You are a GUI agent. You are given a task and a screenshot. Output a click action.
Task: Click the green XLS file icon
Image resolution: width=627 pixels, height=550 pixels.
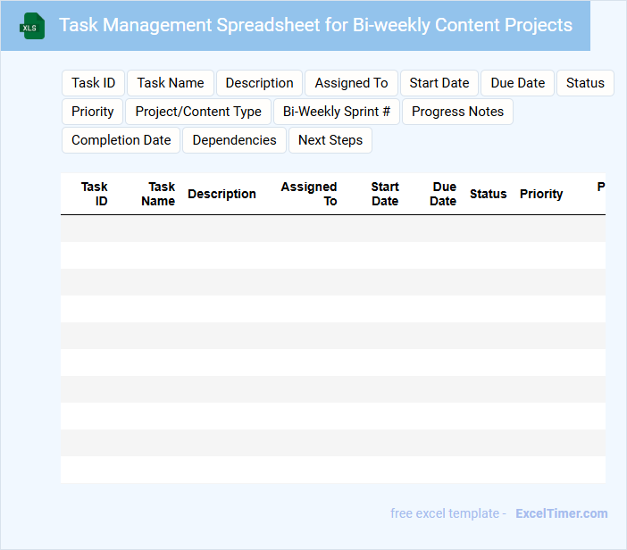point(31,26)
